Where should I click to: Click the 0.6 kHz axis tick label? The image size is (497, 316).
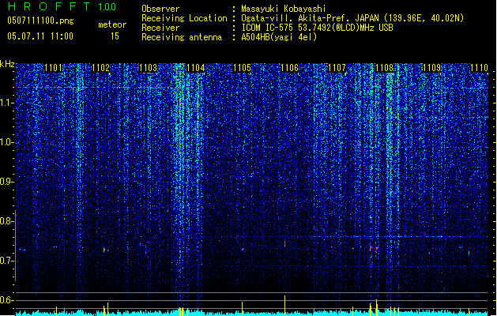pos(7,300)
